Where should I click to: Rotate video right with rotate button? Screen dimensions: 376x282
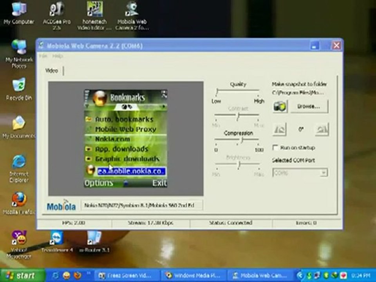(322, 129)
